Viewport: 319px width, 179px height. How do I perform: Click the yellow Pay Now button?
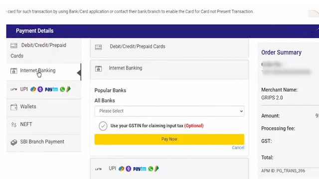pyautogui.click(x=169, y=139)
